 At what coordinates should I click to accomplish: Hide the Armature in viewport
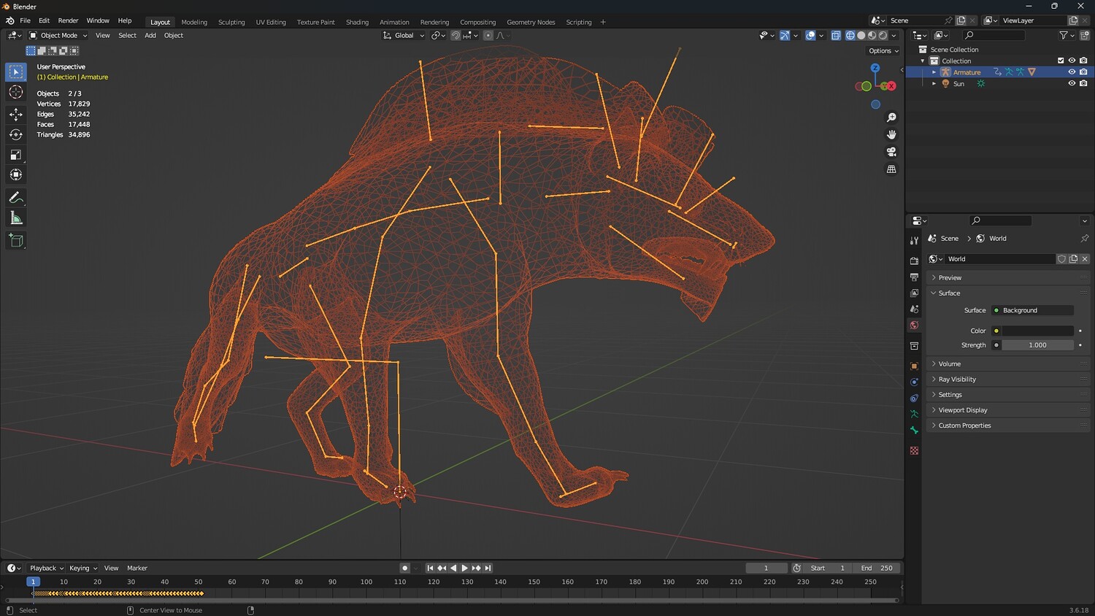(x=1072, y=72)
